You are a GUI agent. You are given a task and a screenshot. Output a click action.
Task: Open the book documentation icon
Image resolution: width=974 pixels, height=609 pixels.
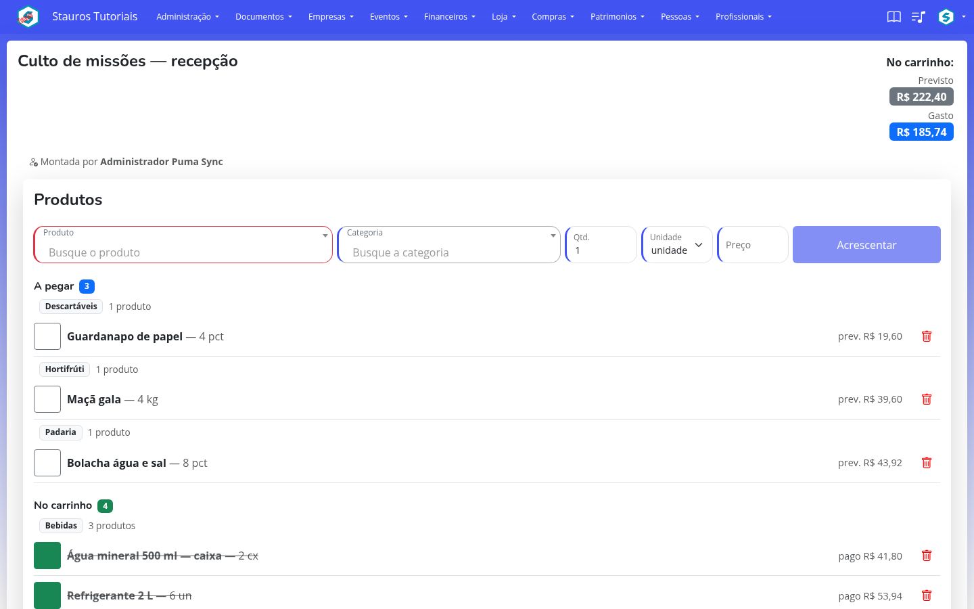(x=894, y=17)
